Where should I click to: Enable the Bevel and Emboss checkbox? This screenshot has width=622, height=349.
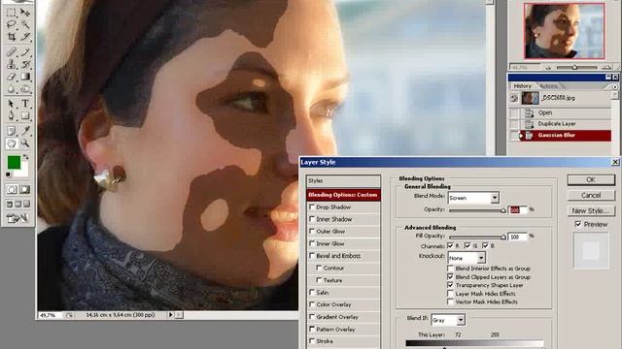click(312, 256)
